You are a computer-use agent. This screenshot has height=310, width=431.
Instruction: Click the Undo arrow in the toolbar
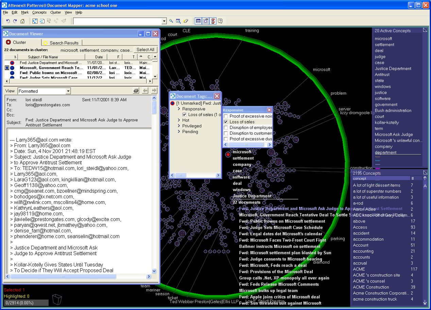point(8,21)
